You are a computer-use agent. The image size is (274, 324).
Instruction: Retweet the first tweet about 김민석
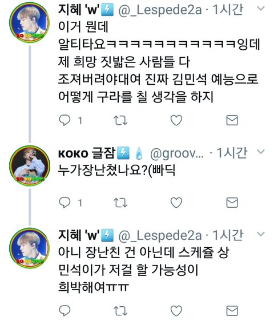tap(120, 120)
